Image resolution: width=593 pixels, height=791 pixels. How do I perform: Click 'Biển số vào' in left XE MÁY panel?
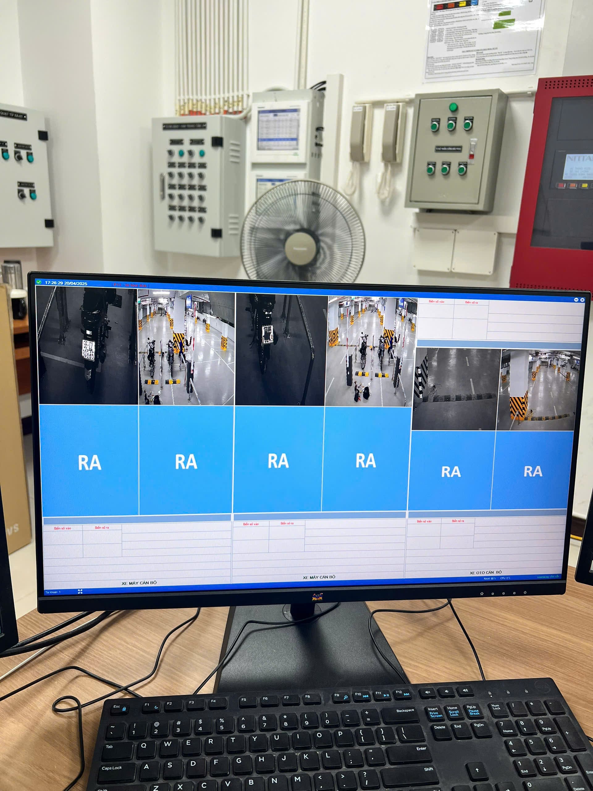pyautogui.click(x=63, y=528)
